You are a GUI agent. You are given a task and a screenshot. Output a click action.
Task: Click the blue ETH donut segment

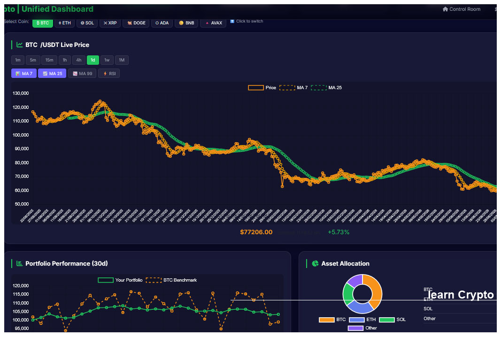360,308
